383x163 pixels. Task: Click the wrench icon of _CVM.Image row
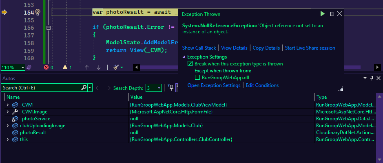click(15, 112)
